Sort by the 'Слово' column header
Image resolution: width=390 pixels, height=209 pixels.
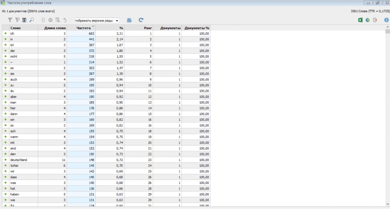[x=23, y=28]
